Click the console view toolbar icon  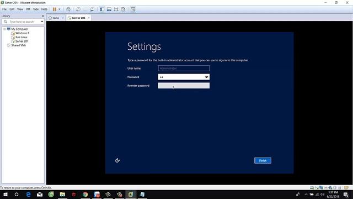(x=133, y=9)
